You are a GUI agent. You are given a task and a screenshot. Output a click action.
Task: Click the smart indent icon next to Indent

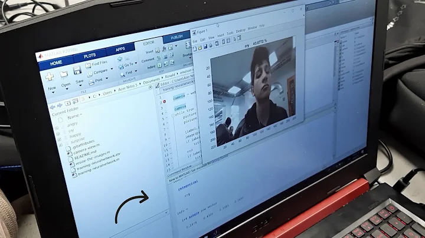(159, 65)
